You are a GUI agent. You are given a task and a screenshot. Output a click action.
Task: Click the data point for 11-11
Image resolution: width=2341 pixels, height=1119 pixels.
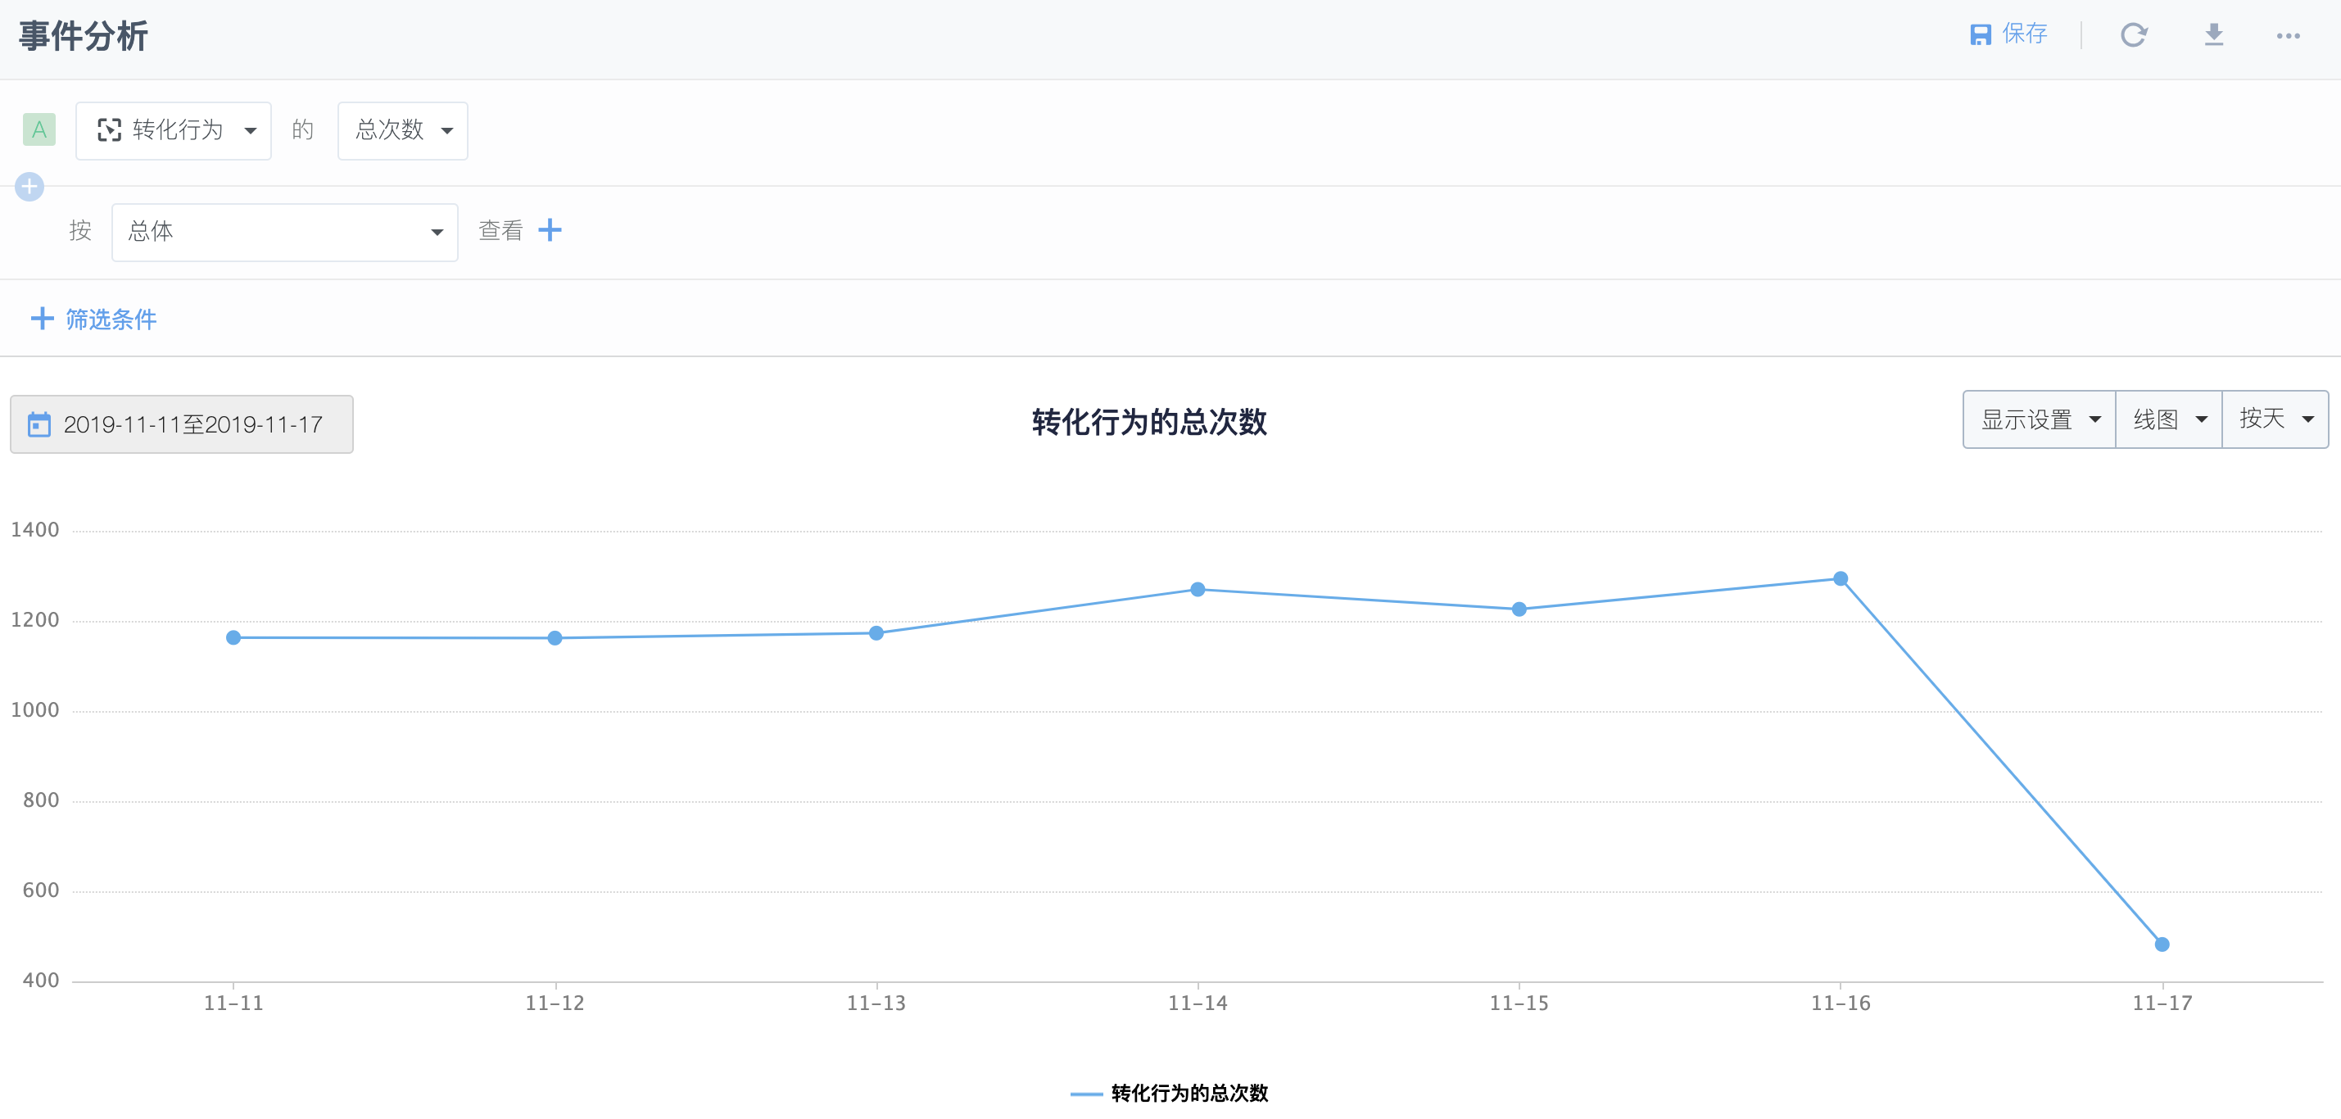(233, 637)
